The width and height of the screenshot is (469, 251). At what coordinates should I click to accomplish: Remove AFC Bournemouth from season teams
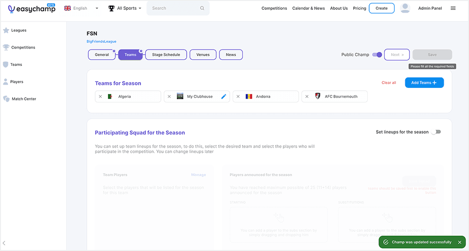[307, 97]
